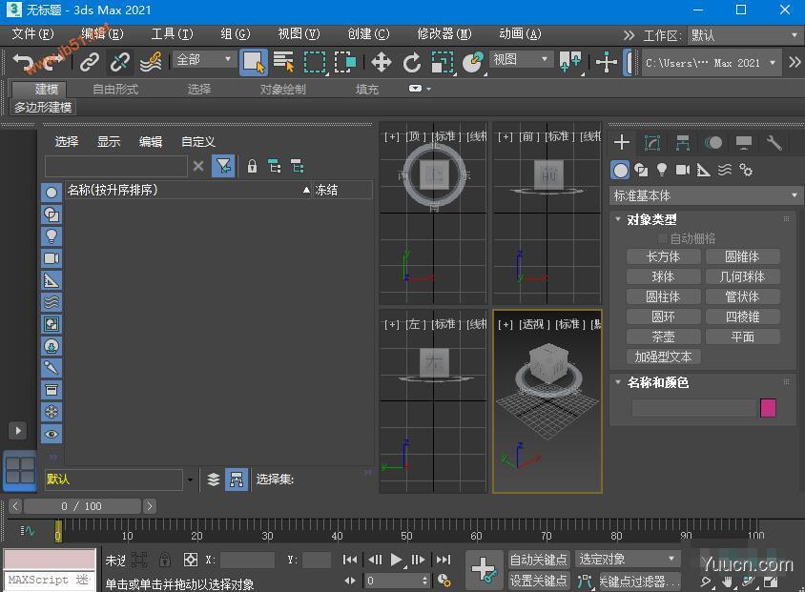Screen dimensions: 805x592
Task: Open the Cameras creation category icon
Action: click(x=683, y=169)
